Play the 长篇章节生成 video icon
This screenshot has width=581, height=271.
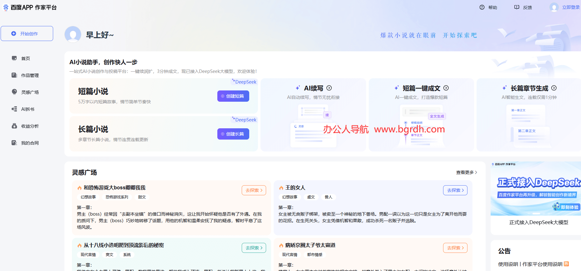[x=554, y=88]
